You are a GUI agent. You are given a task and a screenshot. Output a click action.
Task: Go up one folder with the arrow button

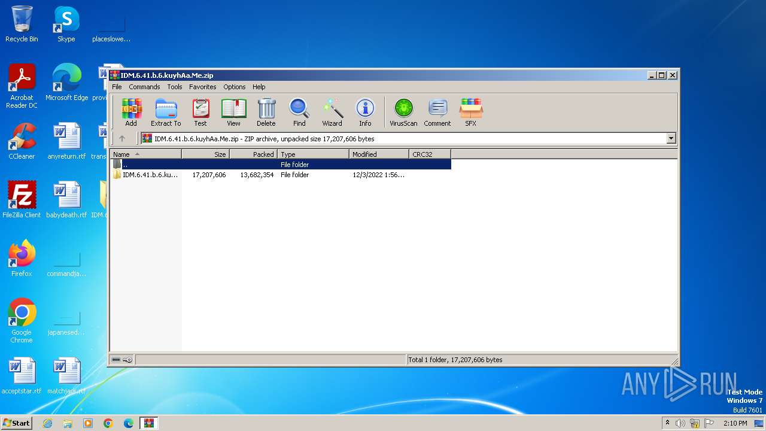click(x=122, y=138)
